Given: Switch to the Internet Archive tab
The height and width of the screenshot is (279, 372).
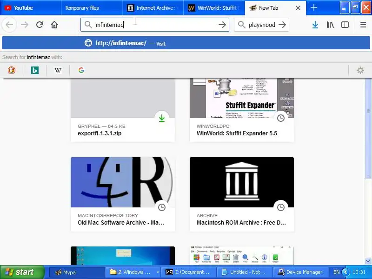Looking at the screenshot, I should coord(153,8).
